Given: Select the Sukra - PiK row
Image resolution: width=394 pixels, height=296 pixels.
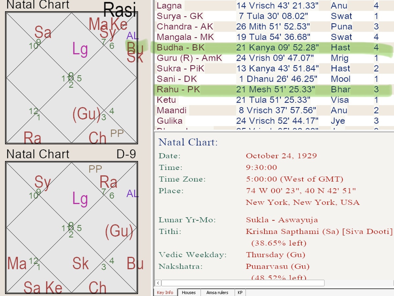Looking at the screenshot, I should coord(274,69).
